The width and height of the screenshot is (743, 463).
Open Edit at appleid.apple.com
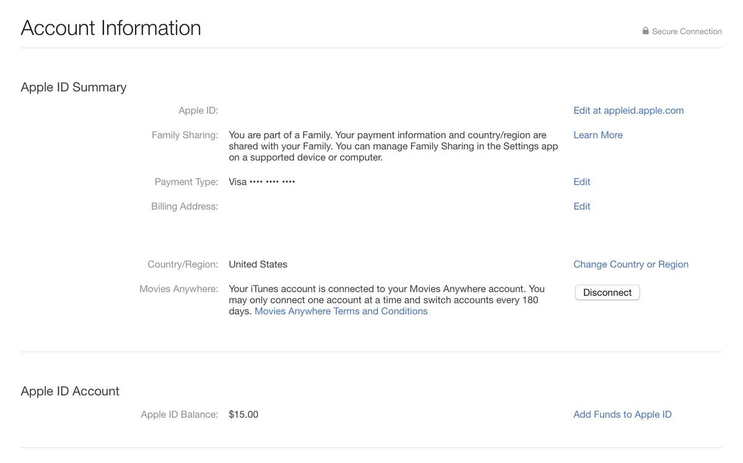click(x=628, y=110)
